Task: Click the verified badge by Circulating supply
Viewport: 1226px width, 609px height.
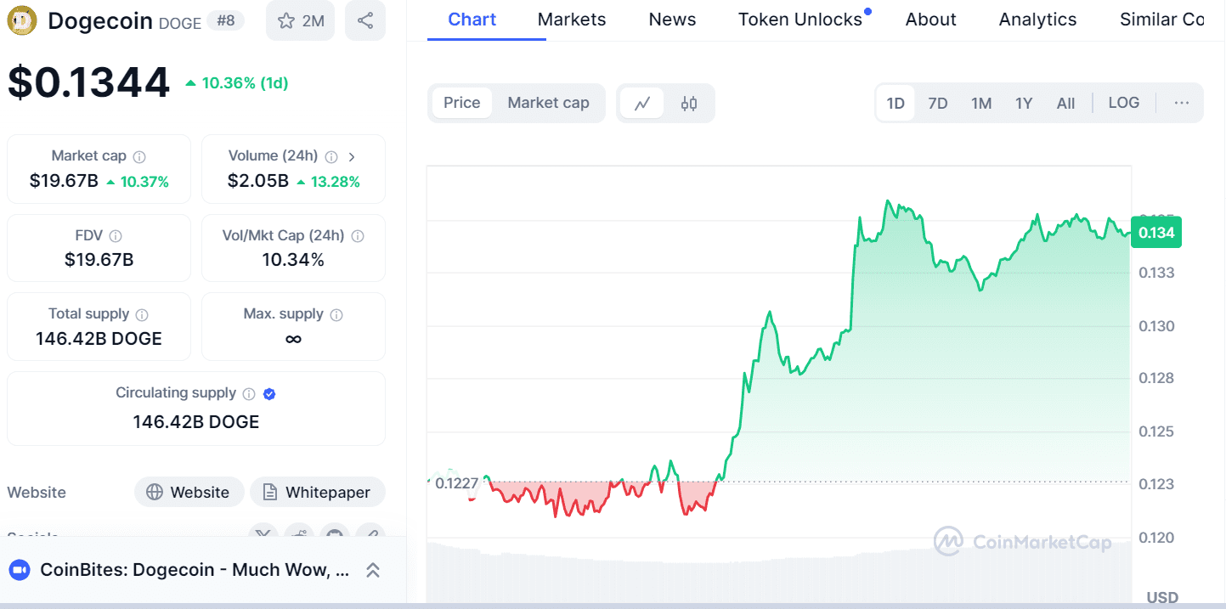Action: pyautogui.click(x=269, y=394)
